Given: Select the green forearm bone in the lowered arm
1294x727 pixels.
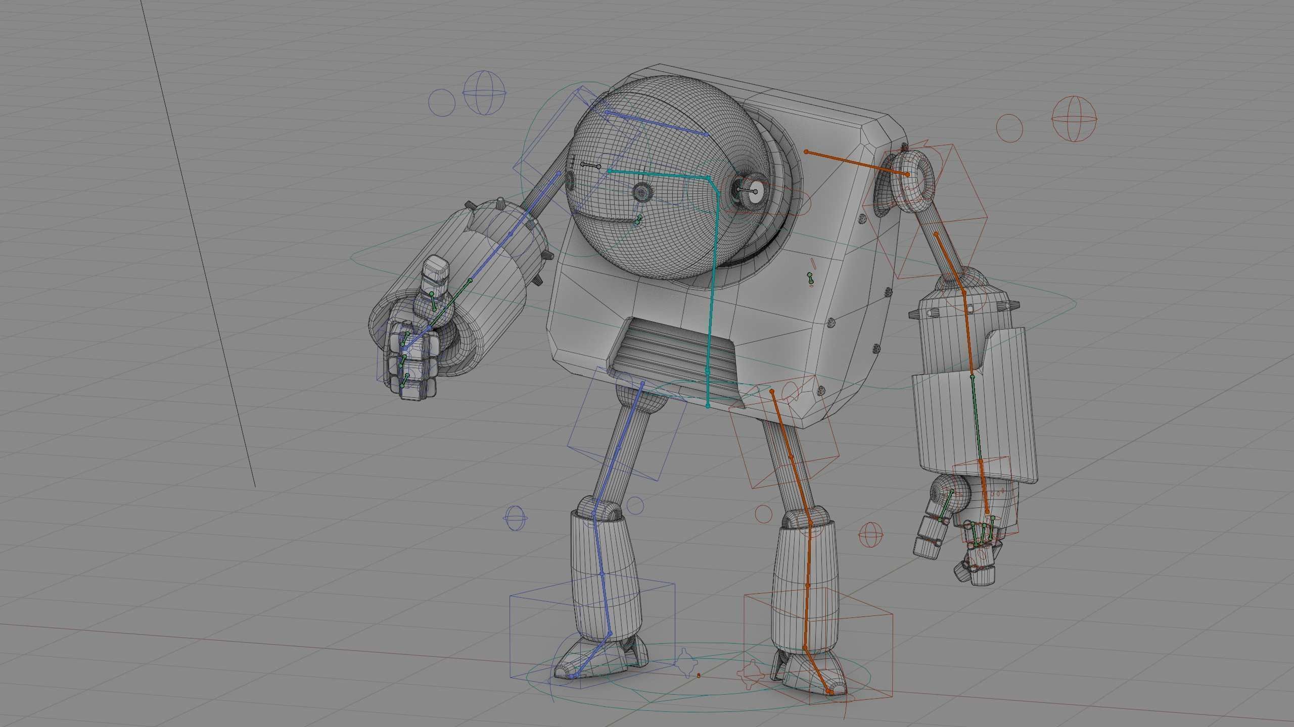Looking at the screenshot, I should point(977,418).
